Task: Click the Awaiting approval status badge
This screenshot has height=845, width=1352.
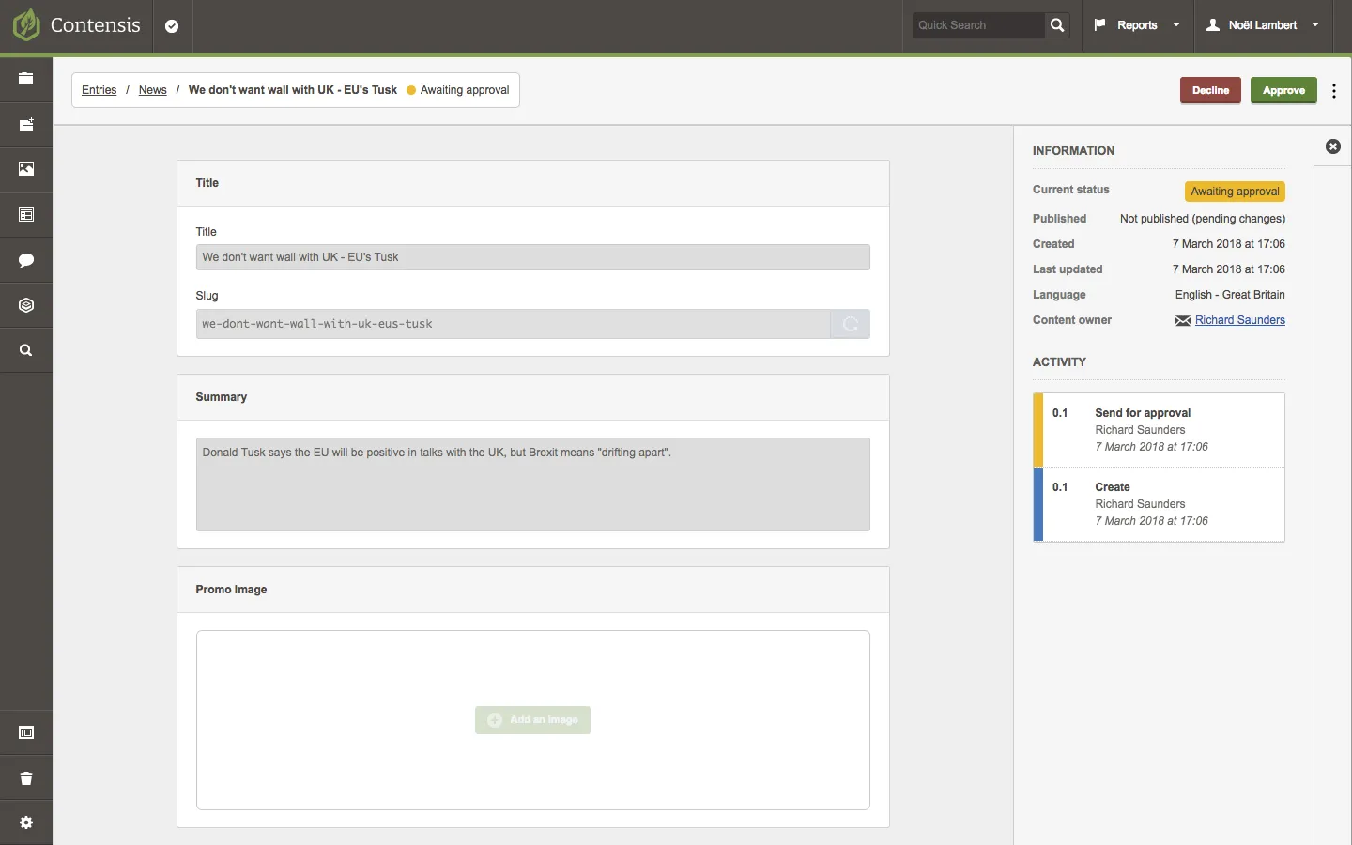Action: click(1235, 192)
